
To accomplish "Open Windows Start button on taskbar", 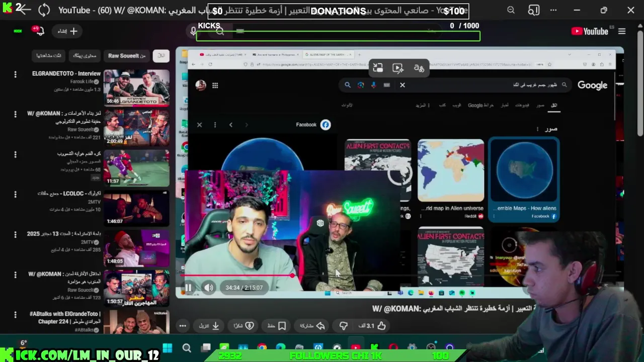I will 168,348.
